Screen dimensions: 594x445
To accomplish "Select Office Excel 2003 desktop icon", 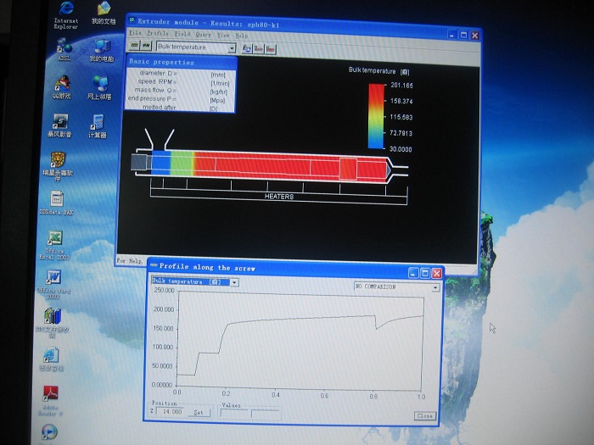I will pos(54,245).
